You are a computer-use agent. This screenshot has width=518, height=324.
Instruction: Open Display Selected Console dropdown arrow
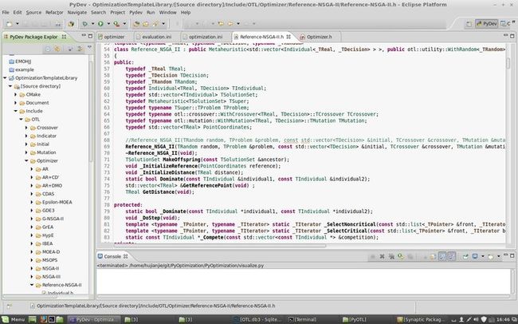point(483,256)
